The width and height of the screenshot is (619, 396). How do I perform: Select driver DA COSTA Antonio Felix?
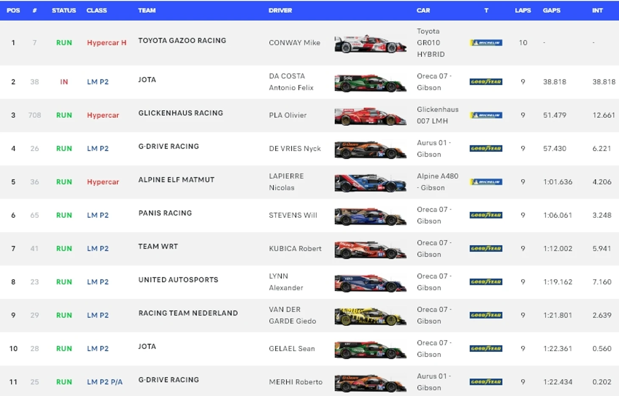click(291, 82)
